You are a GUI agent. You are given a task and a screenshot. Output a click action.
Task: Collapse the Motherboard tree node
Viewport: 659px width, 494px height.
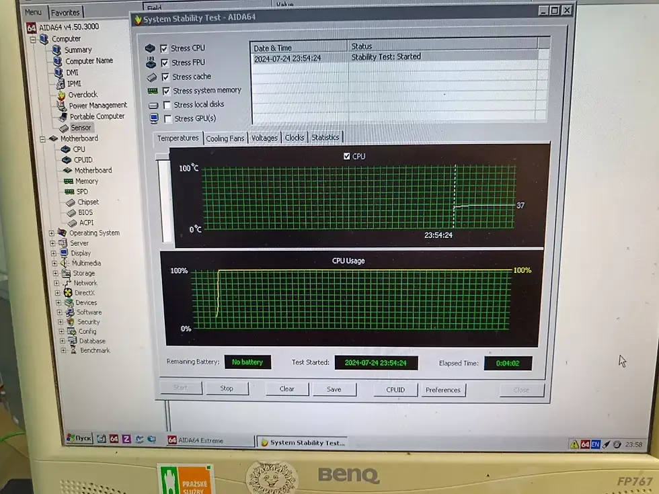pyautogui.click(x=42, y=138)
